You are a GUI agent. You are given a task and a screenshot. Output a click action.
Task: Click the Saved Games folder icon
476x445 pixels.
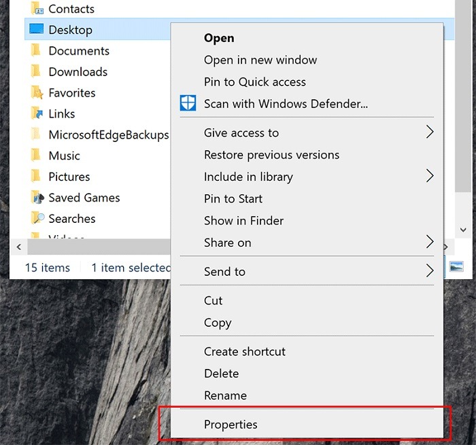click(37, 197)
